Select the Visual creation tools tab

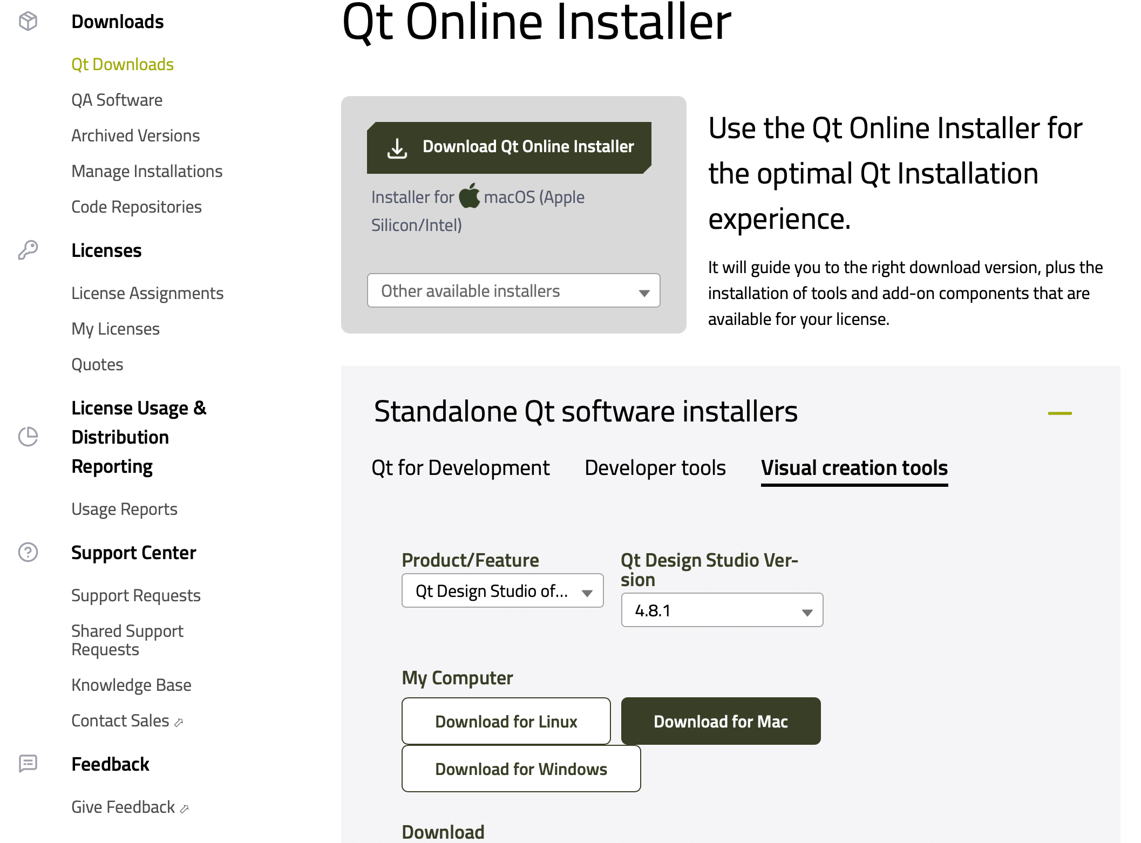click(854, 468)
